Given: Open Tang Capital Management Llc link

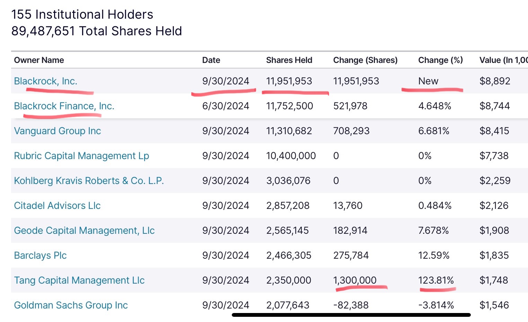Looking at the screenshot, I should click(79, 280).
